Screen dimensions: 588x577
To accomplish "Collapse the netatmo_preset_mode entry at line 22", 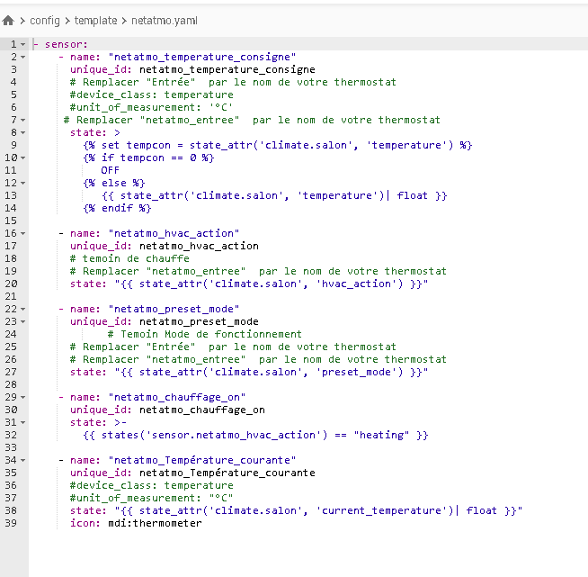I will (x=22, y=309).
